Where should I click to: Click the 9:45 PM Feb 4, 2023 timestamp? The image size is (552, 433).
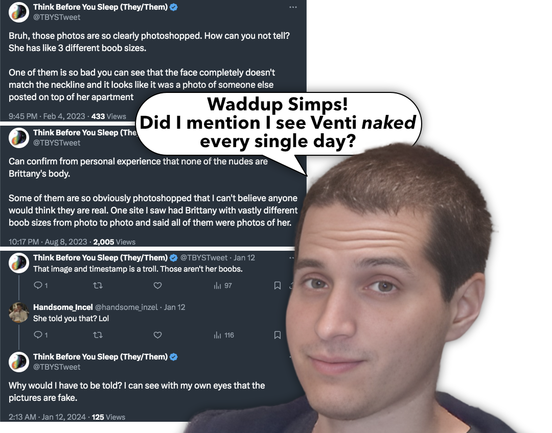47,116
